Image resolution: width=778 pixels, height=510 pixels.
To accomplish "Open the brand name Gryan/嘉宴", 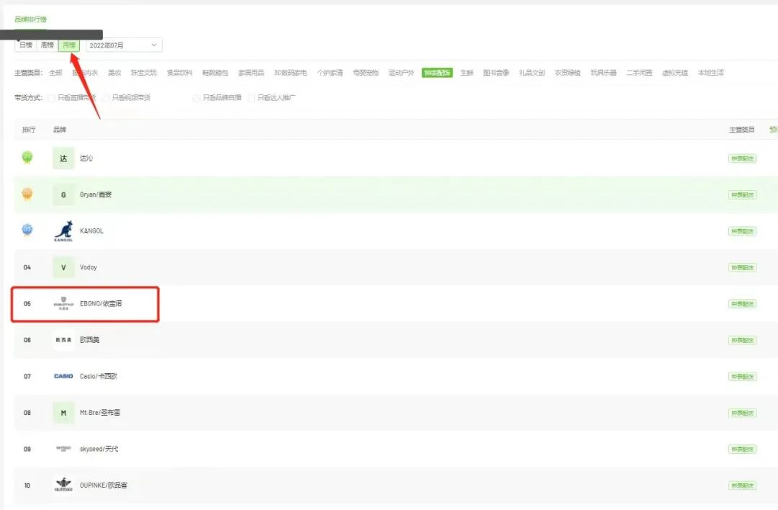I will pyautogui.click(x=96, y=194).
